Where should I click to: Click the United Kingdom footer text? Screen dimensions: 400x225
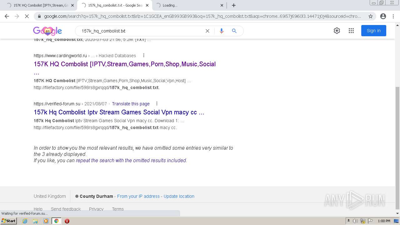[50, 196]
